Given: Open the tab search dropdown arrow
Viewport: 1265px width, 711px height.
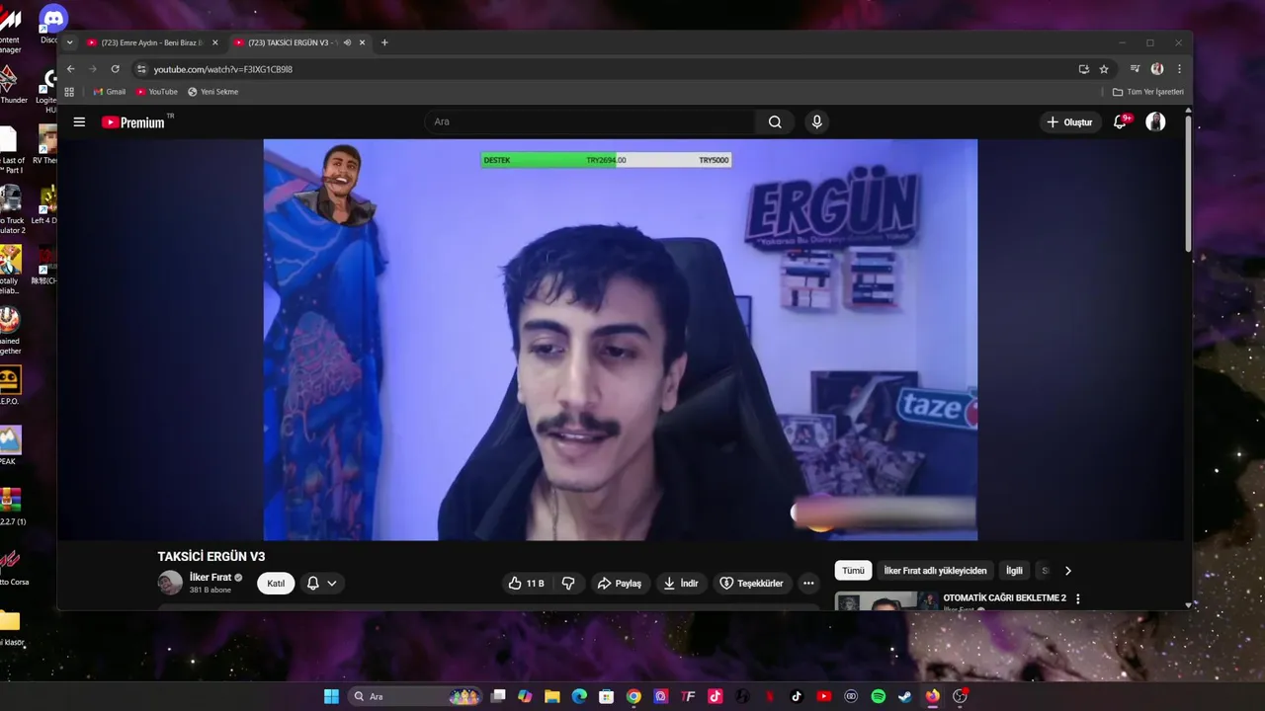Looking at the screenshot, I should (69, 42).
